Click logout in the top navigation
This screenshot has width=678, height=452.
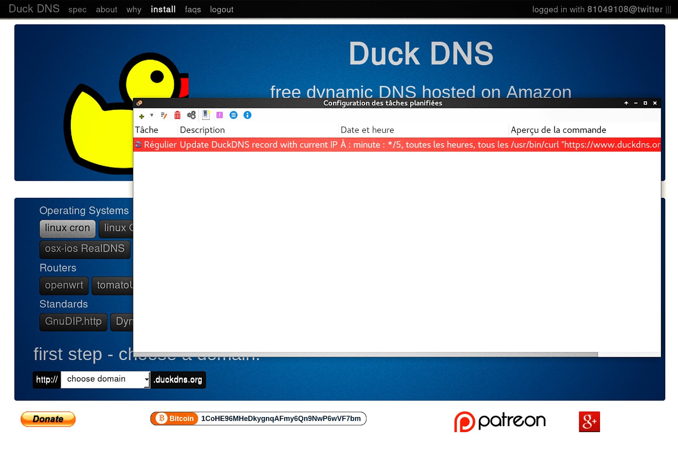(222, 9)
